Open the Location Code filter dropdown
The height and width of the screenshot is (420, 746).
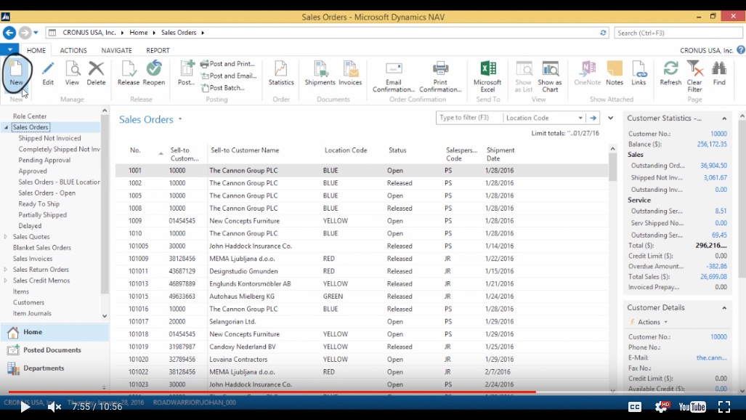tap(580, 118)
